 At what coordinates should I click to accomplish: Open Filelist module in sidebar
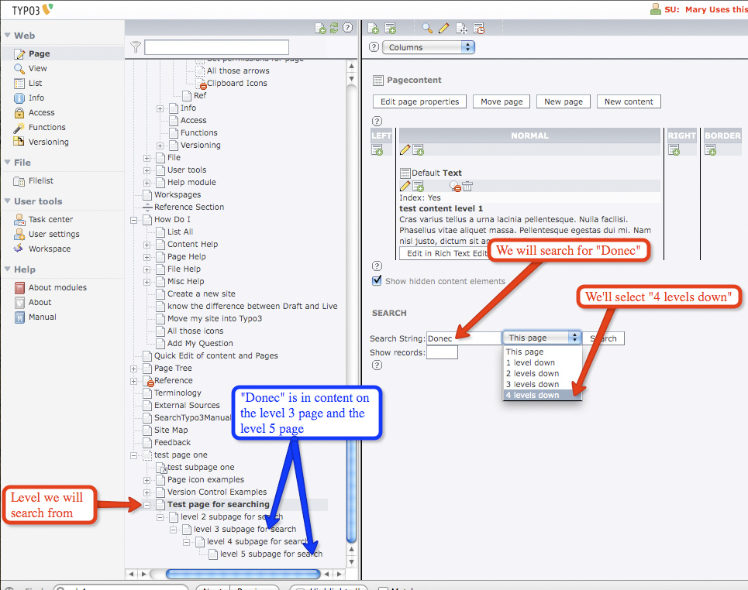coord(40,180)
